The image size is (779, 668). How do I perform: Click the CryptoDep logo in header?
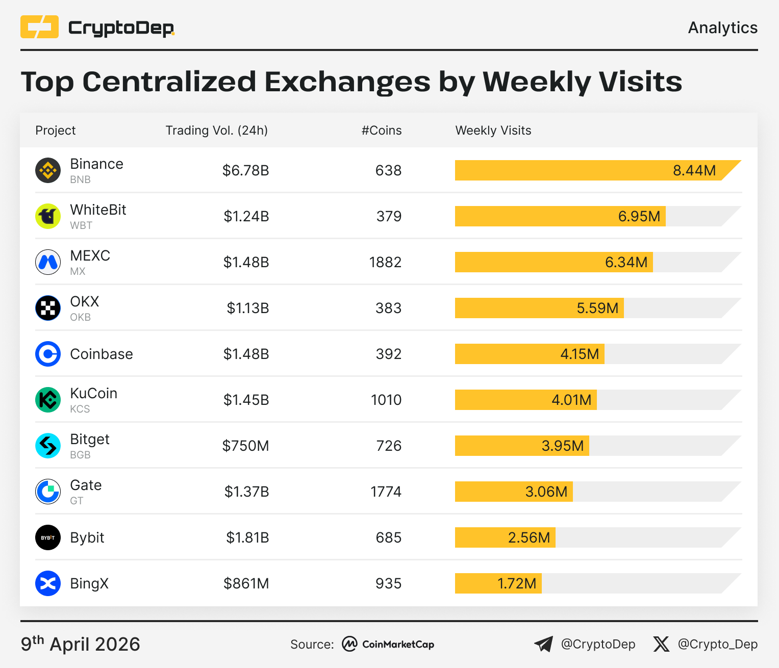97,28
